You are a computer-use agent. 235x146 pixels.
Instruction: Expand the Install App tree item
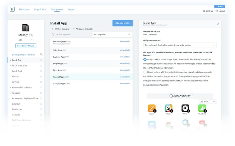coord(11,60)
